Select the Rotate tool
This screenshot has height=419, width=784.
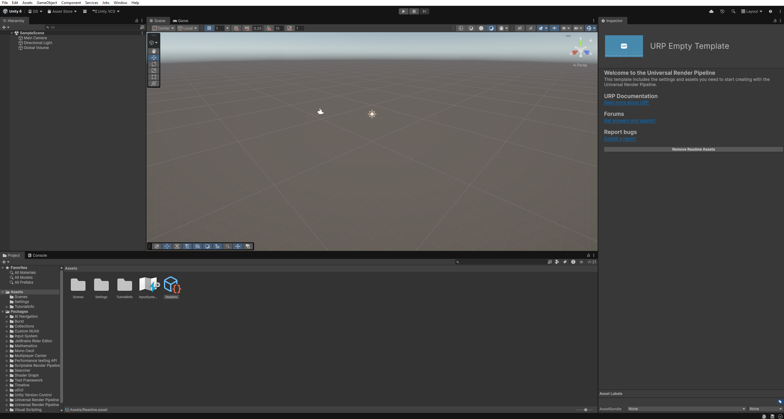click(x=154, y=64)
